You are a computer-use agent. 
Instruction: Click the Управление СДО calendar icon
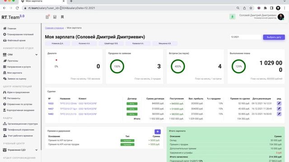tap(5, 150)
